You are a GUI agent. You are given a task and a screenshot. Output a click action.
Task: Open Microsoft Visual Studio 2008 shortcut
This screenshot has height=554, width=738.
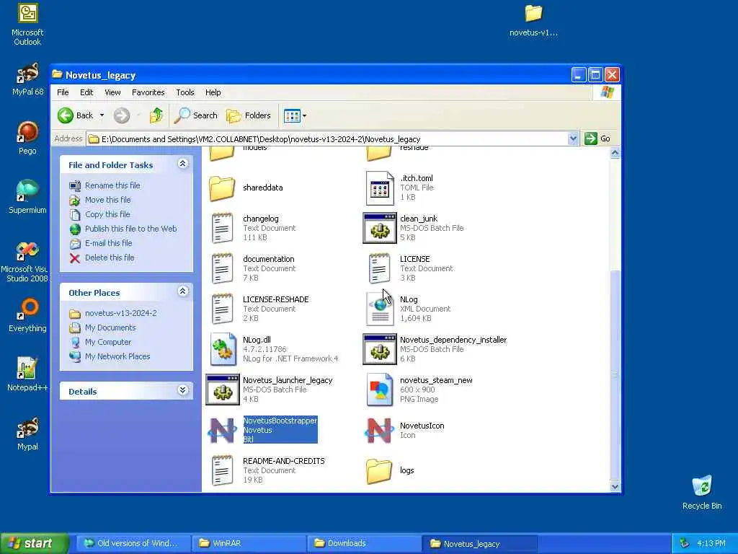click(x=27, y=261)
